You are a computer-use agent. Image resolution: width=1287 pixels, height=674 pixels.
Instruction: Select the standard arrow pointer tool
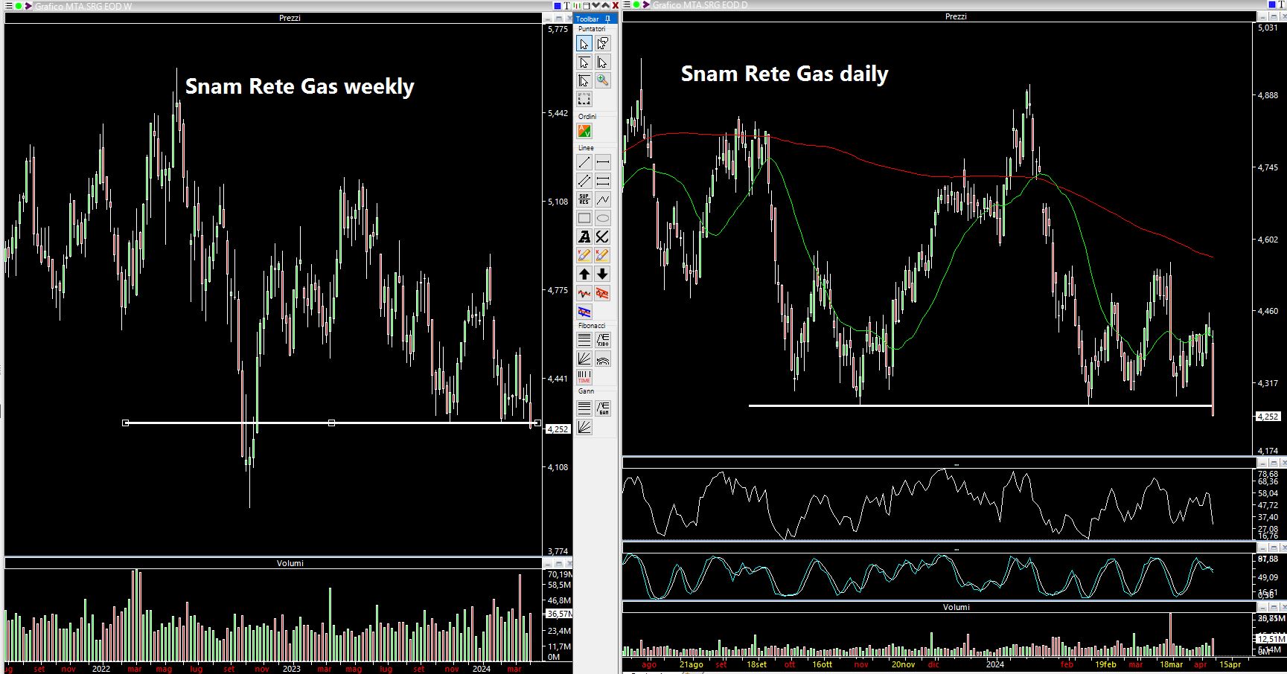[584, 43]
